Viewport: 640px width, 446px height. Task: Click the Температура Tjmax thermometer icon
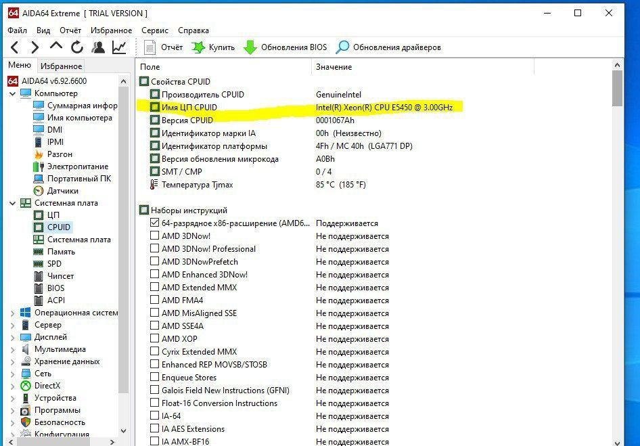(154, 185)
